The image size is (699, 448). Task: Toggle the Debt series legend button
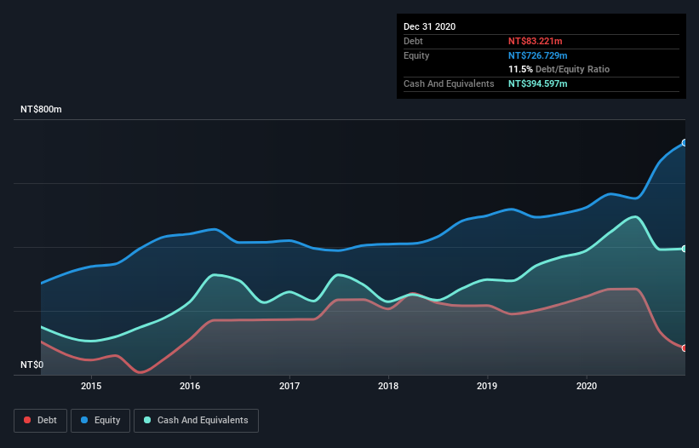(40, 421)
